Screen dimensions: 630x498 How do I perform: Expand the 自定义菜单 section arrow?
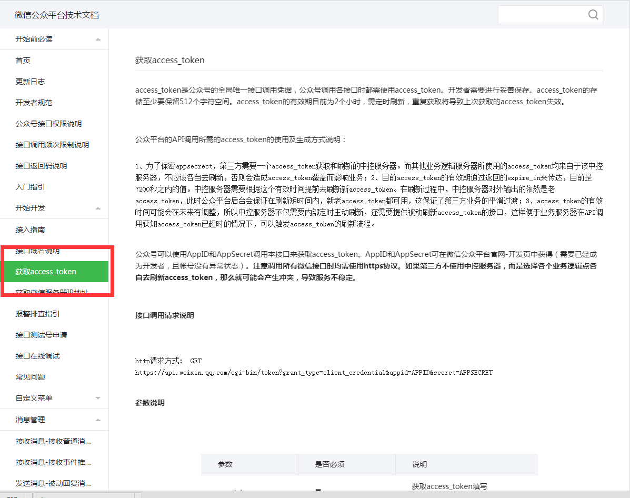98,399
